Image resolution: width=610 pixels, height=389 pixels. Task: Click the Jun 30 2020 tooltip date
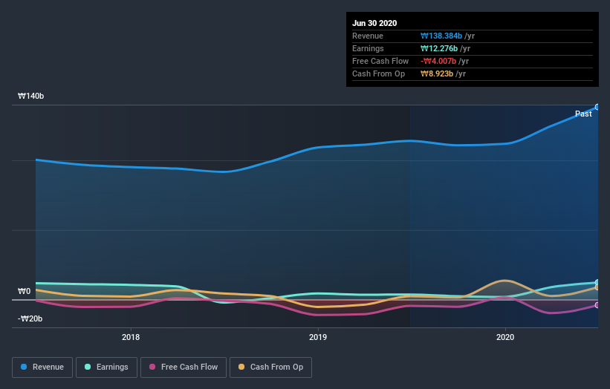pyautogui.click(x=374, y=23)
